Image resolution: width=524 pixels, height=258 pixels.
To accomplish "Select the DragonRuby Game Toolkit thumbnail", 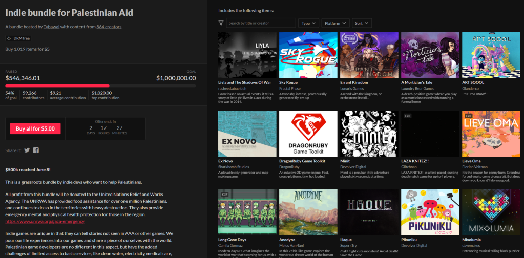I will (308, 133).
